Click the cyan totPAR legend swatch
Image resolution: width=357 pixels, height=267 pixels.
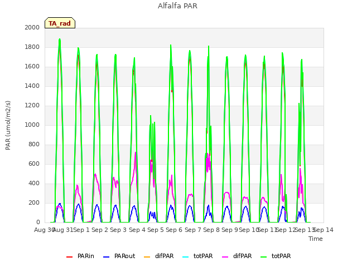point(186,257)
